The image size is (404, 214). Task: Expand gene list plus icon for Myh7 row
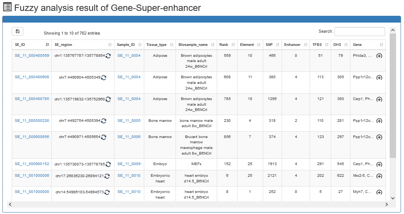379,192
